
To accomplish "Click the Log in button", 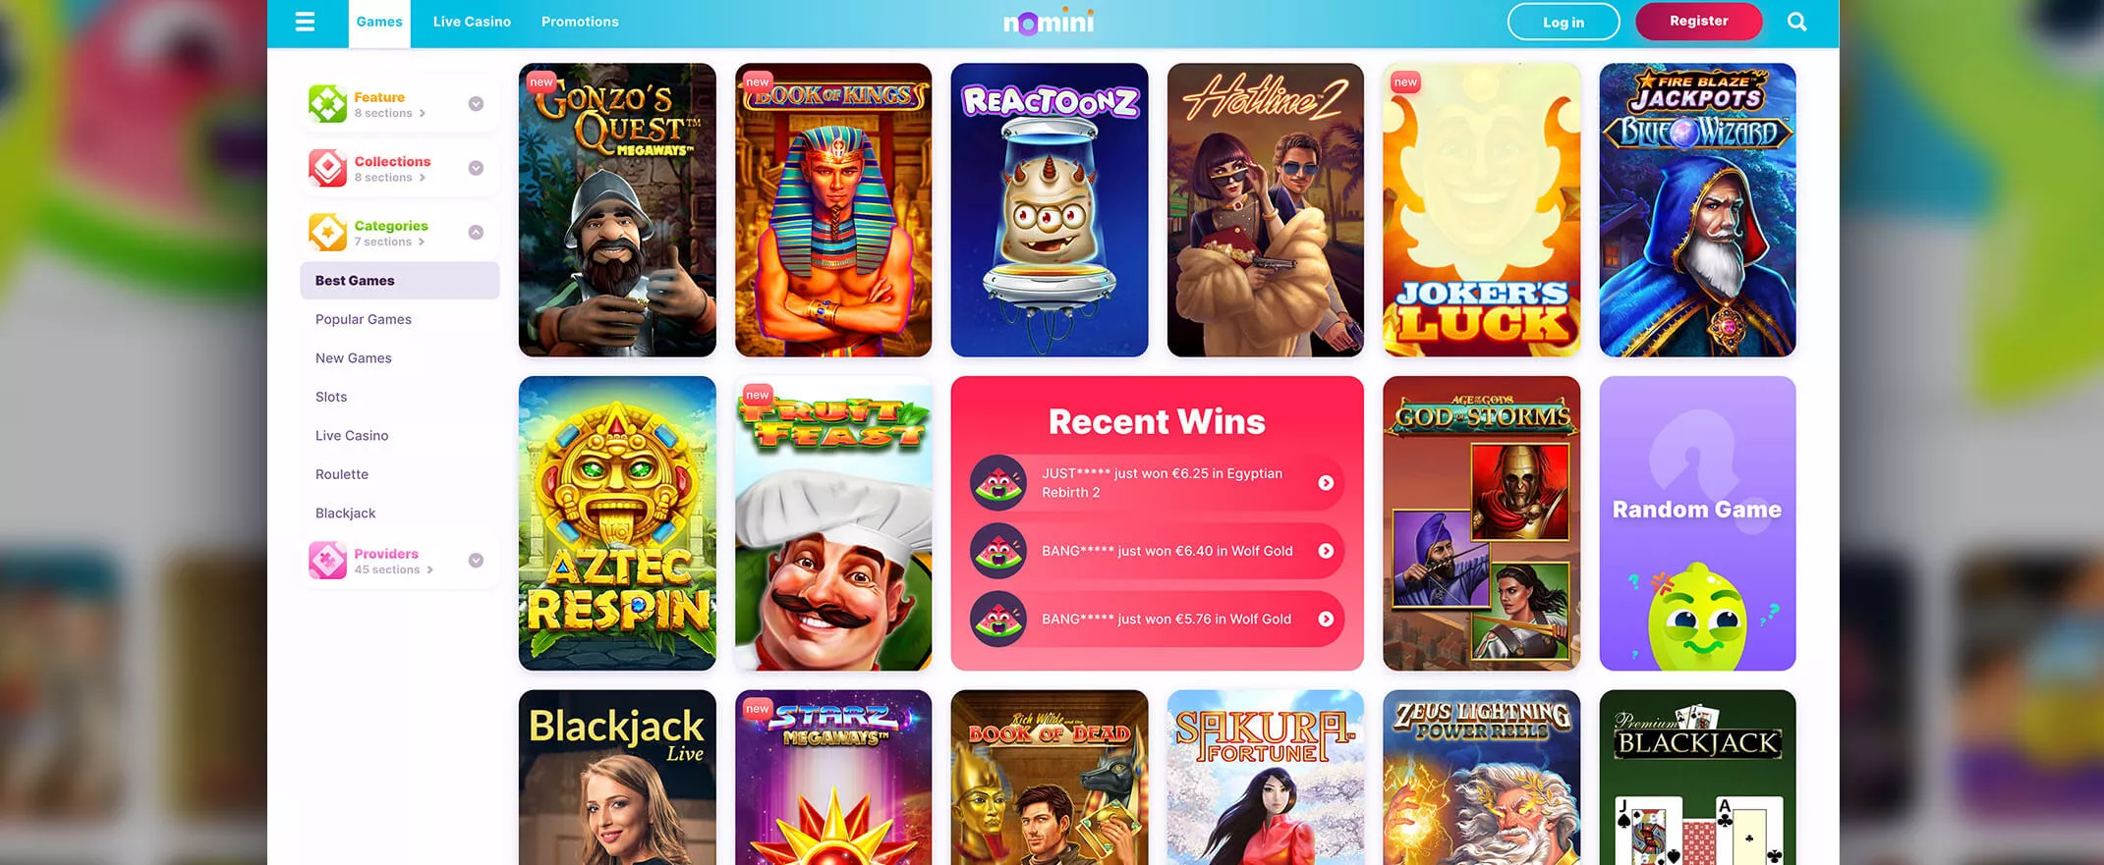I will (1564, 22).
